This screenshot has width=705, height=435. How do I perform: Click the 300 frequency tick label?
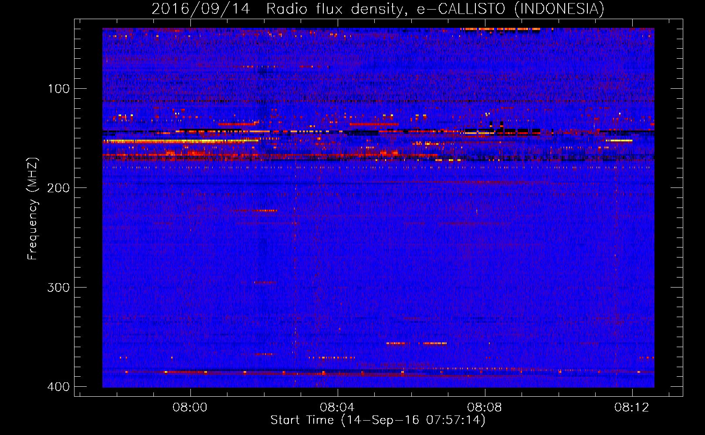pos(59,288)
